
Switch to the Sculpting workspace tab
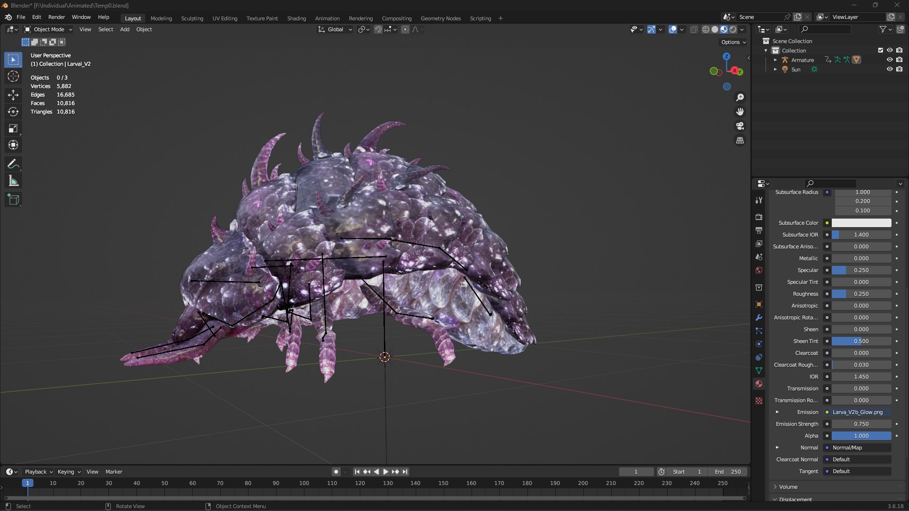[192, 18]
